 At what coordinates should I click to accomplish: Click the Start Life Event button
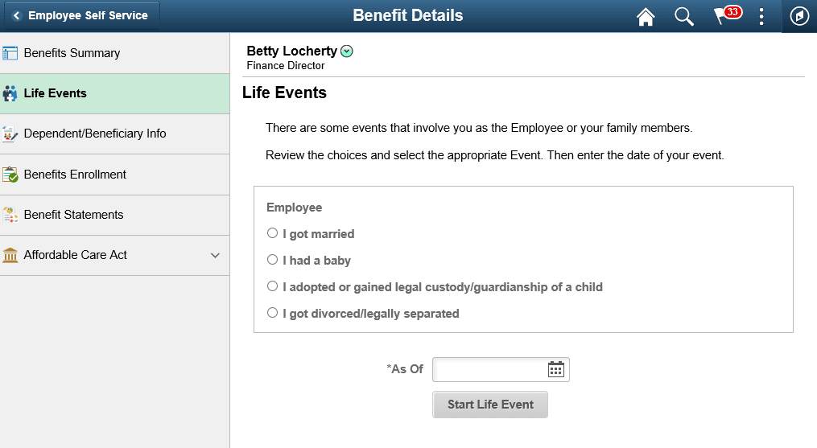(x=489, y=405)
